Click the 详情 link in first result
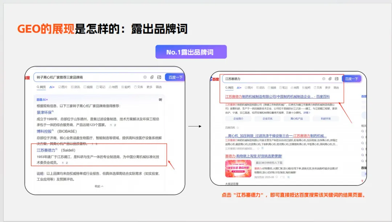 307,113
